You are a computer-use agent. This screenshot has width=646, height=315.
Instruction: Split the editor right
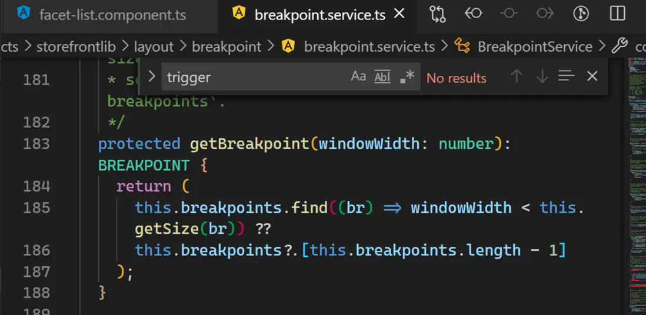(x=617, y=14)
